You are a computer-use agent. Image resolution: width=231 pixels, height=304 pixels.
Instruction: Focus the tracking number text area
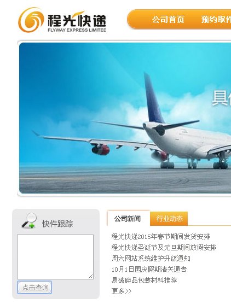point(55,257)
